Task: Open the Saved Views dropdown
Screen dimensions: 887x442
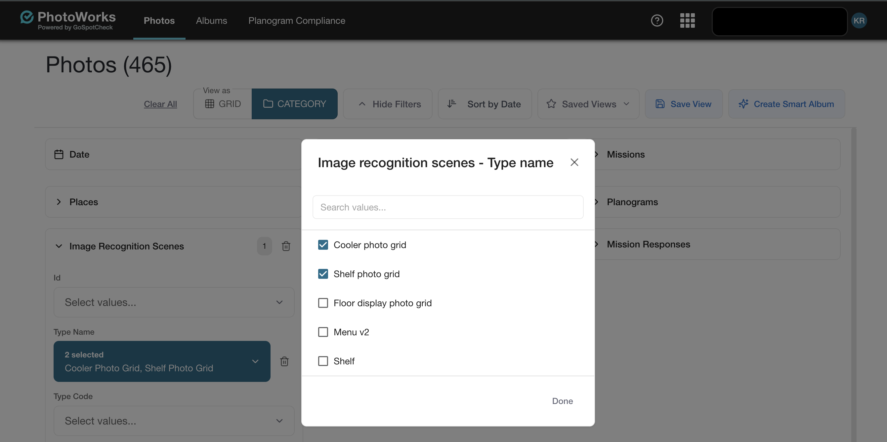Action: click(588, 104)
